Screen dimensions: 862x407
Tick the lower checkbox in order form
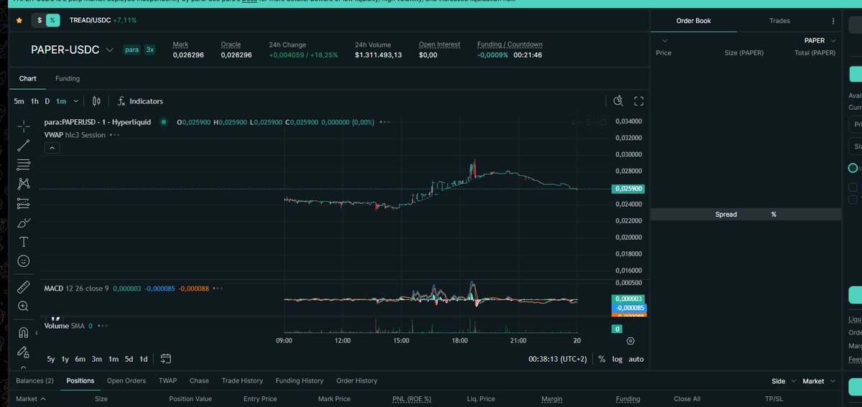click(x=853, y=200)
